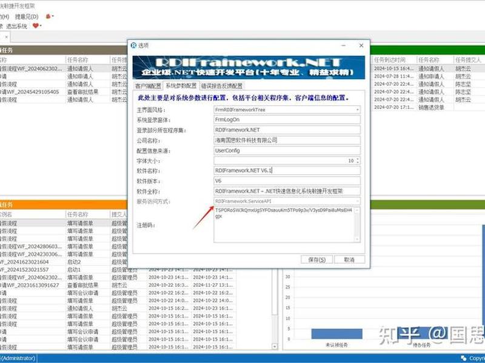The width and height of the screenshot is (485, 363).
Task: Click the 软件版本 field showing V6
Action: point(287,181)
